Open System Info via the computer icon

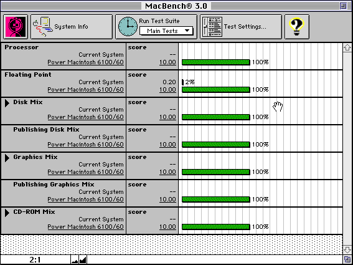click(43, 27)
